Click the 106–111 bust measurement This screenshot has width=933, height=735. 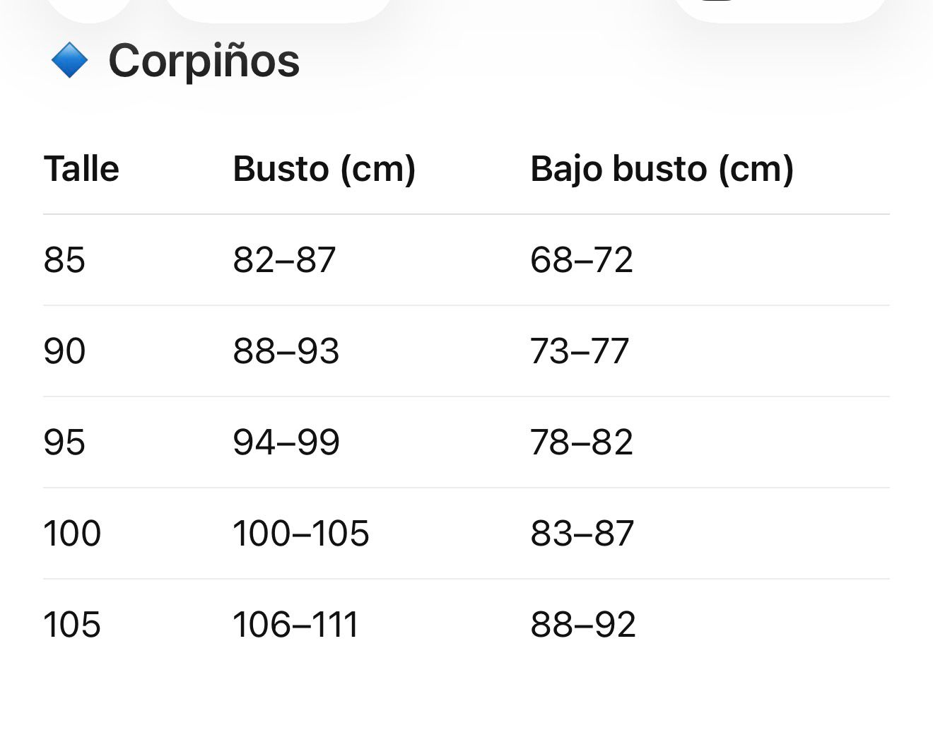tap(295, 625)
